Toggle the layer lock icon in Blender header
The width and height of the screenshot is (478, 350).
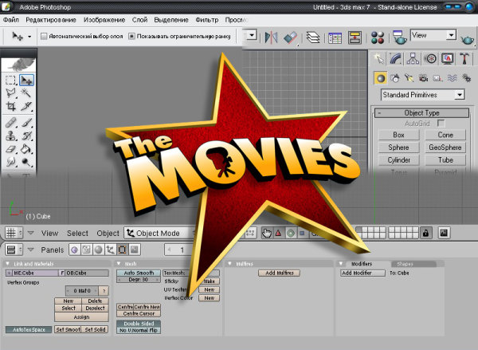click(425, 233)
